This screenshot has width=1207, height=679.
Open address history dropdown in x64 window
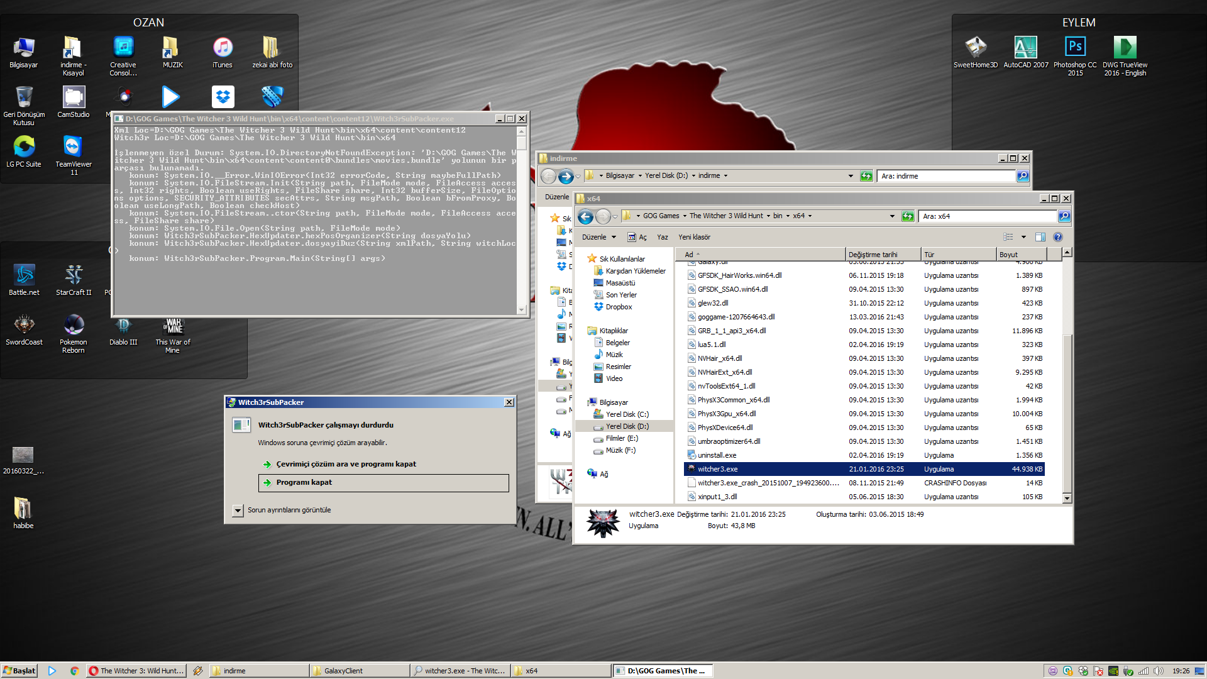pos(892,216)
